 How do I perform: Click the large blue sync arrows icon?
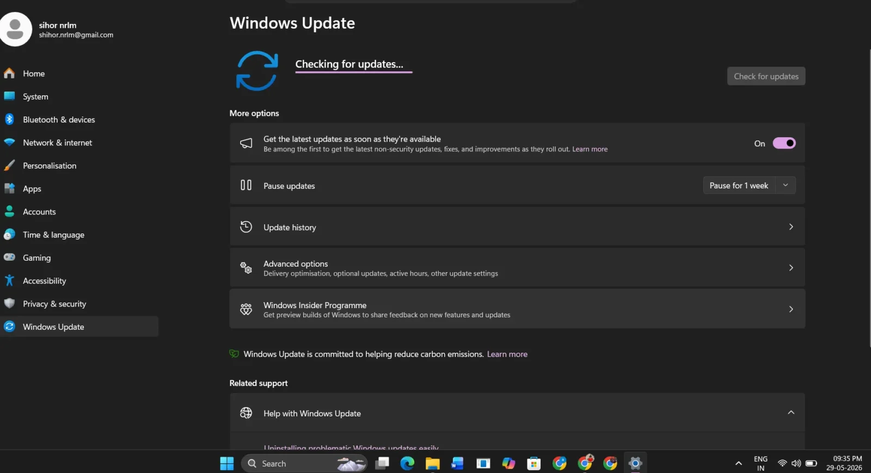click(x=257, y=71)
